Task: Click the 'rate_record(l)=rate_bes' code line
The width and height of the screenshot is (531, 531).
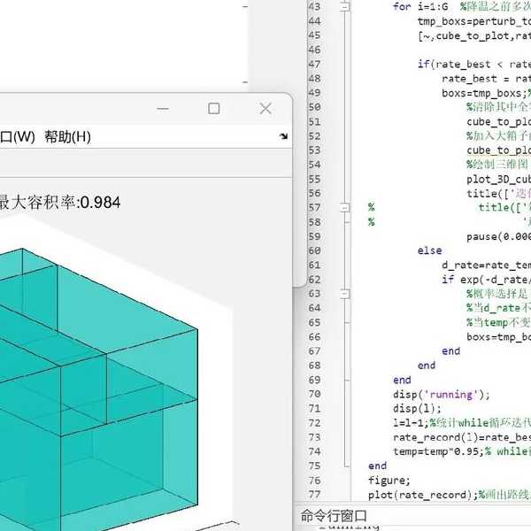Action: pos(462,437)
